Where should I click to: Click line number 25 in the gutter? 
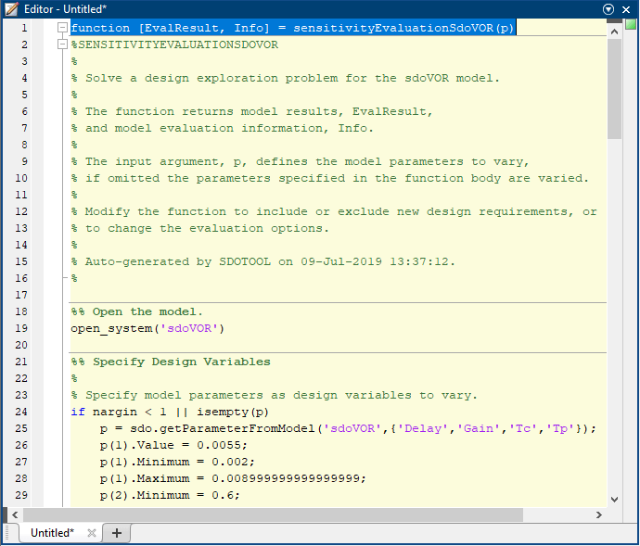click(21, 428)
